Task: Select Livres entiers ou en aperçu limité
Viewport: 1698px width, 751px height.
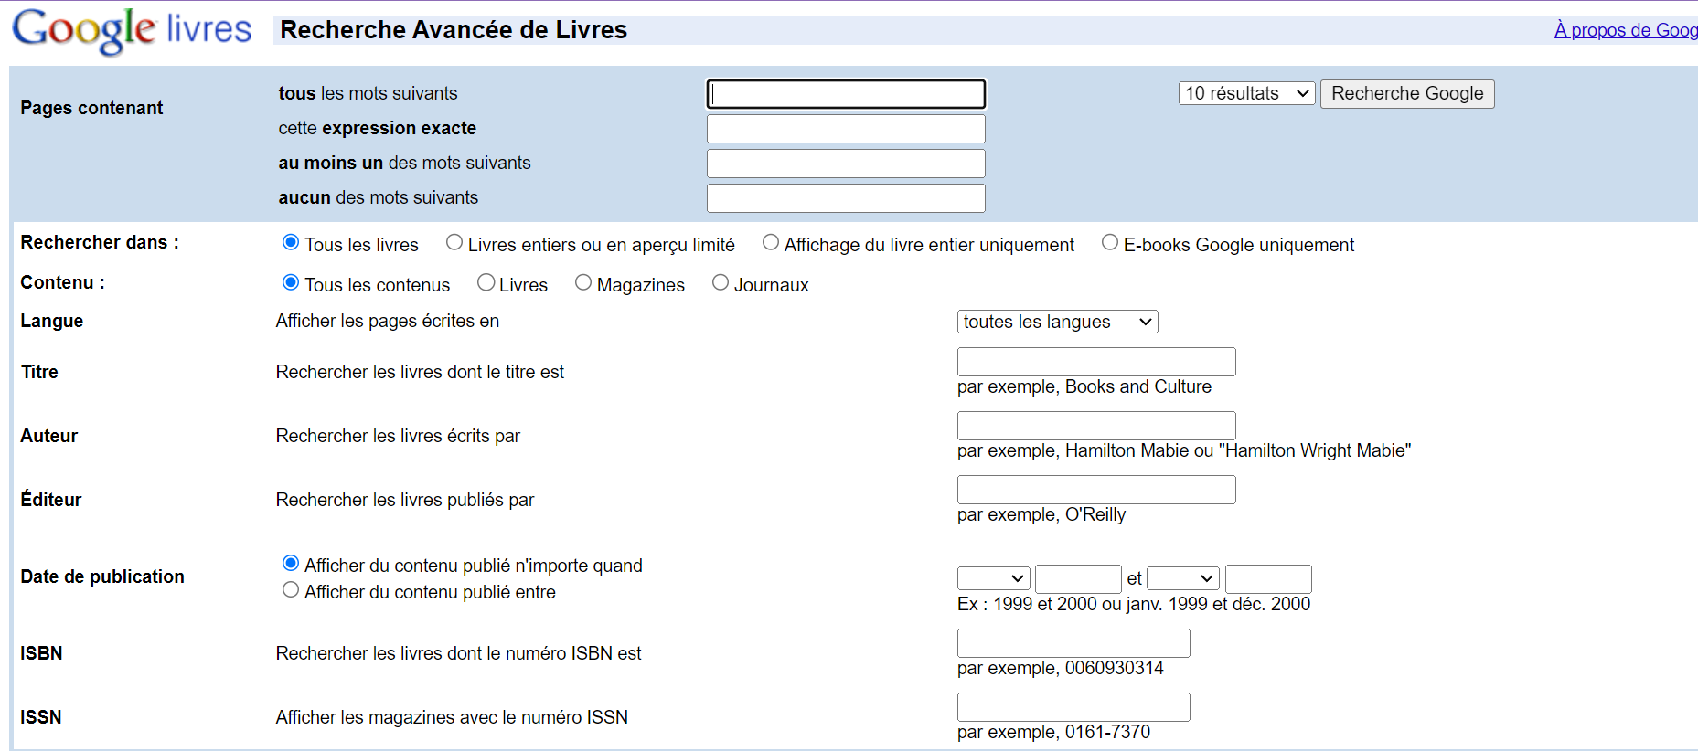Action: (x=454, y=242)
